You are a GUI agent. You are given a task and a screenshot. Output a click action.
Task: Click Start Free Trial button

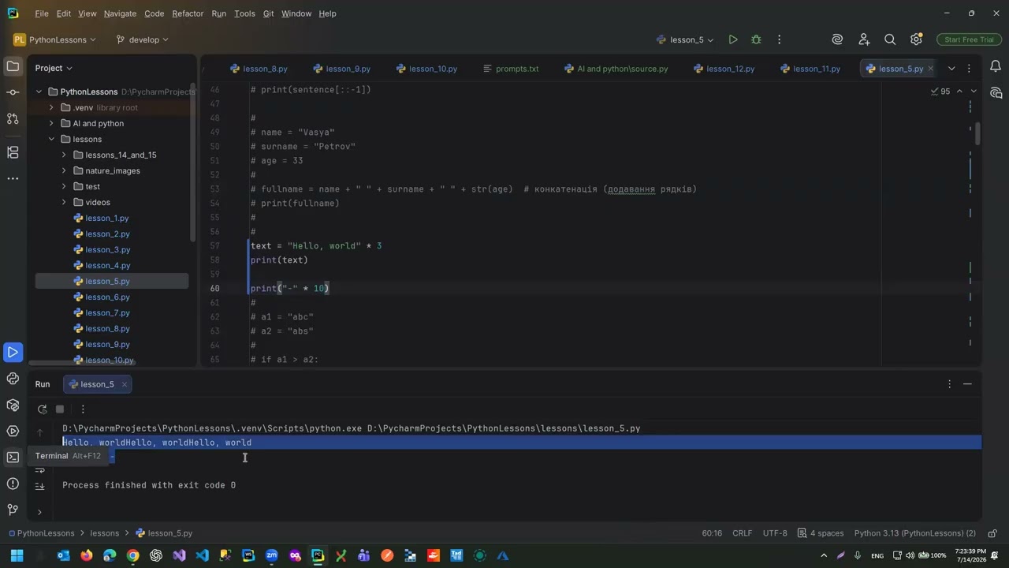point(969,39)
